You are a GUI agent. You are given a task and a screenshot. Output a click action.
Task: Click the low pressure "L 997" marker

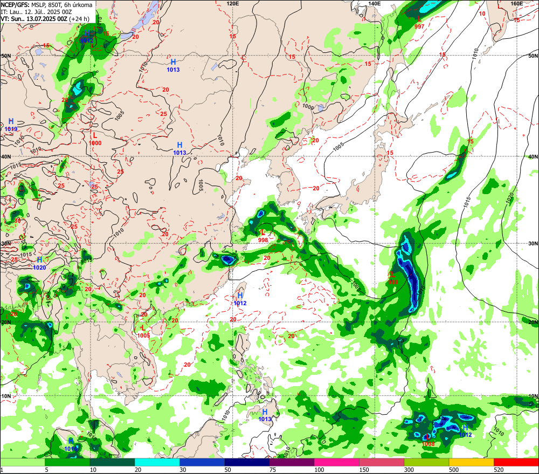[x=419, y=22]
